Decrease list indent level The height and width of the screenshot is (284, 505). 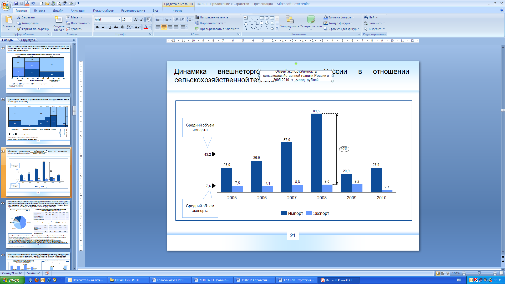tap(176, 19)
